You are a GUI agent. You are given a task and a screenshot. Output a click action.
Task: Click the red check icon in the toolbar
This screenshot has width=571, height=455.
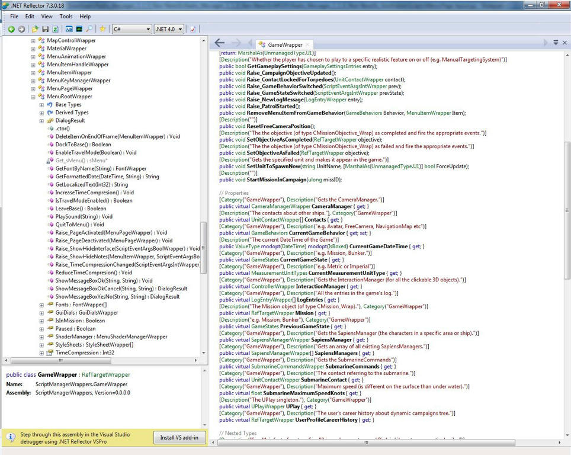click(193, 29)
